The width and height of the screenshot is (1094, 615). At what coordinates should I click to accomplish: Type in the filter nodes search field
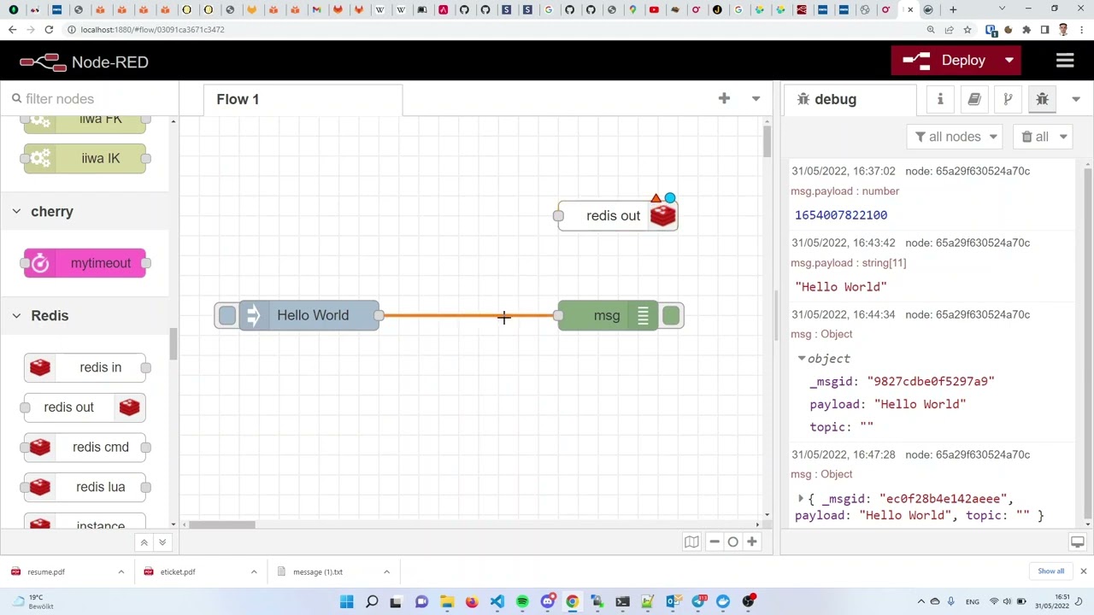(x=90, y=99)
